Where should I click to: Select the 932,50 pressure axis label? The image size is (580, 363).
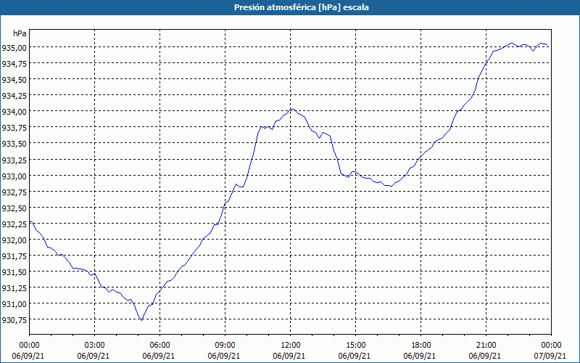(x=14, y=208)
